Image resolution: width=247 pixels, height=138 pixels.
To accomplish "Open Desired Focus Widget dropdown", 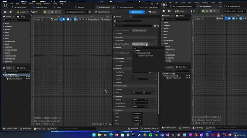I will click(140, 44).
